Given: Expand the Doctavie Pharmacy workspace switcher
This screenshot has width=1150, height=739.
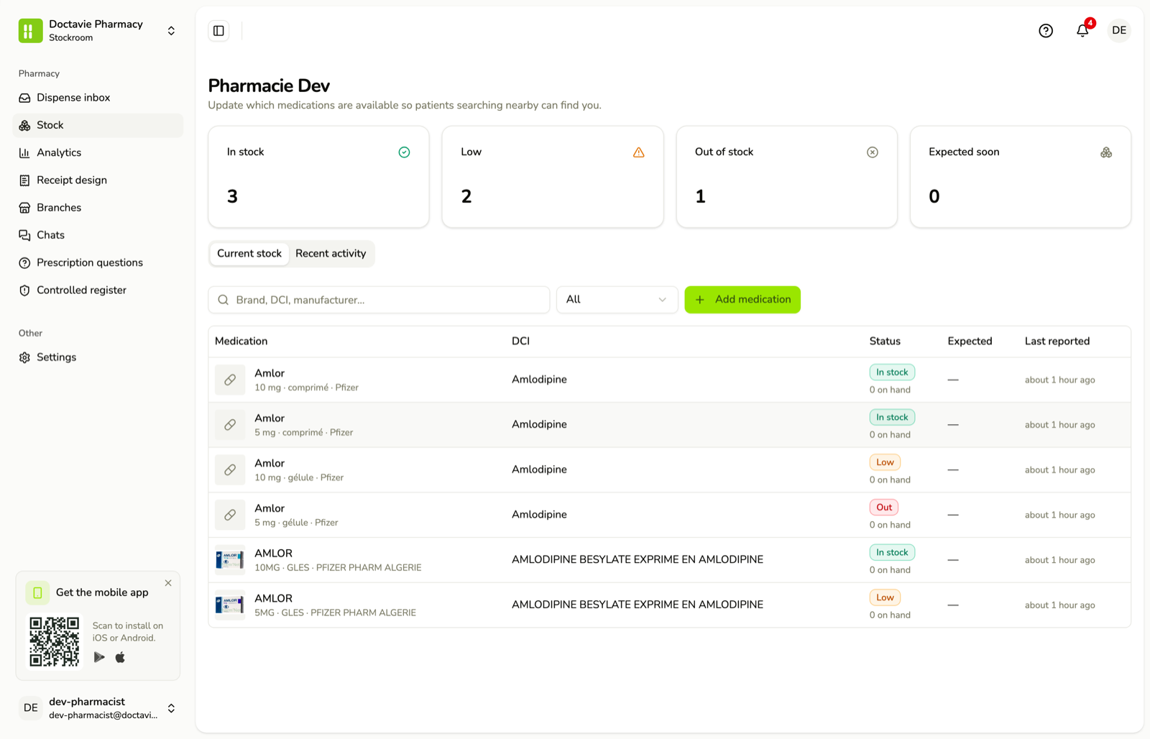Looking at the screenshot, I should pyautogui.click(x=171, y=31).
